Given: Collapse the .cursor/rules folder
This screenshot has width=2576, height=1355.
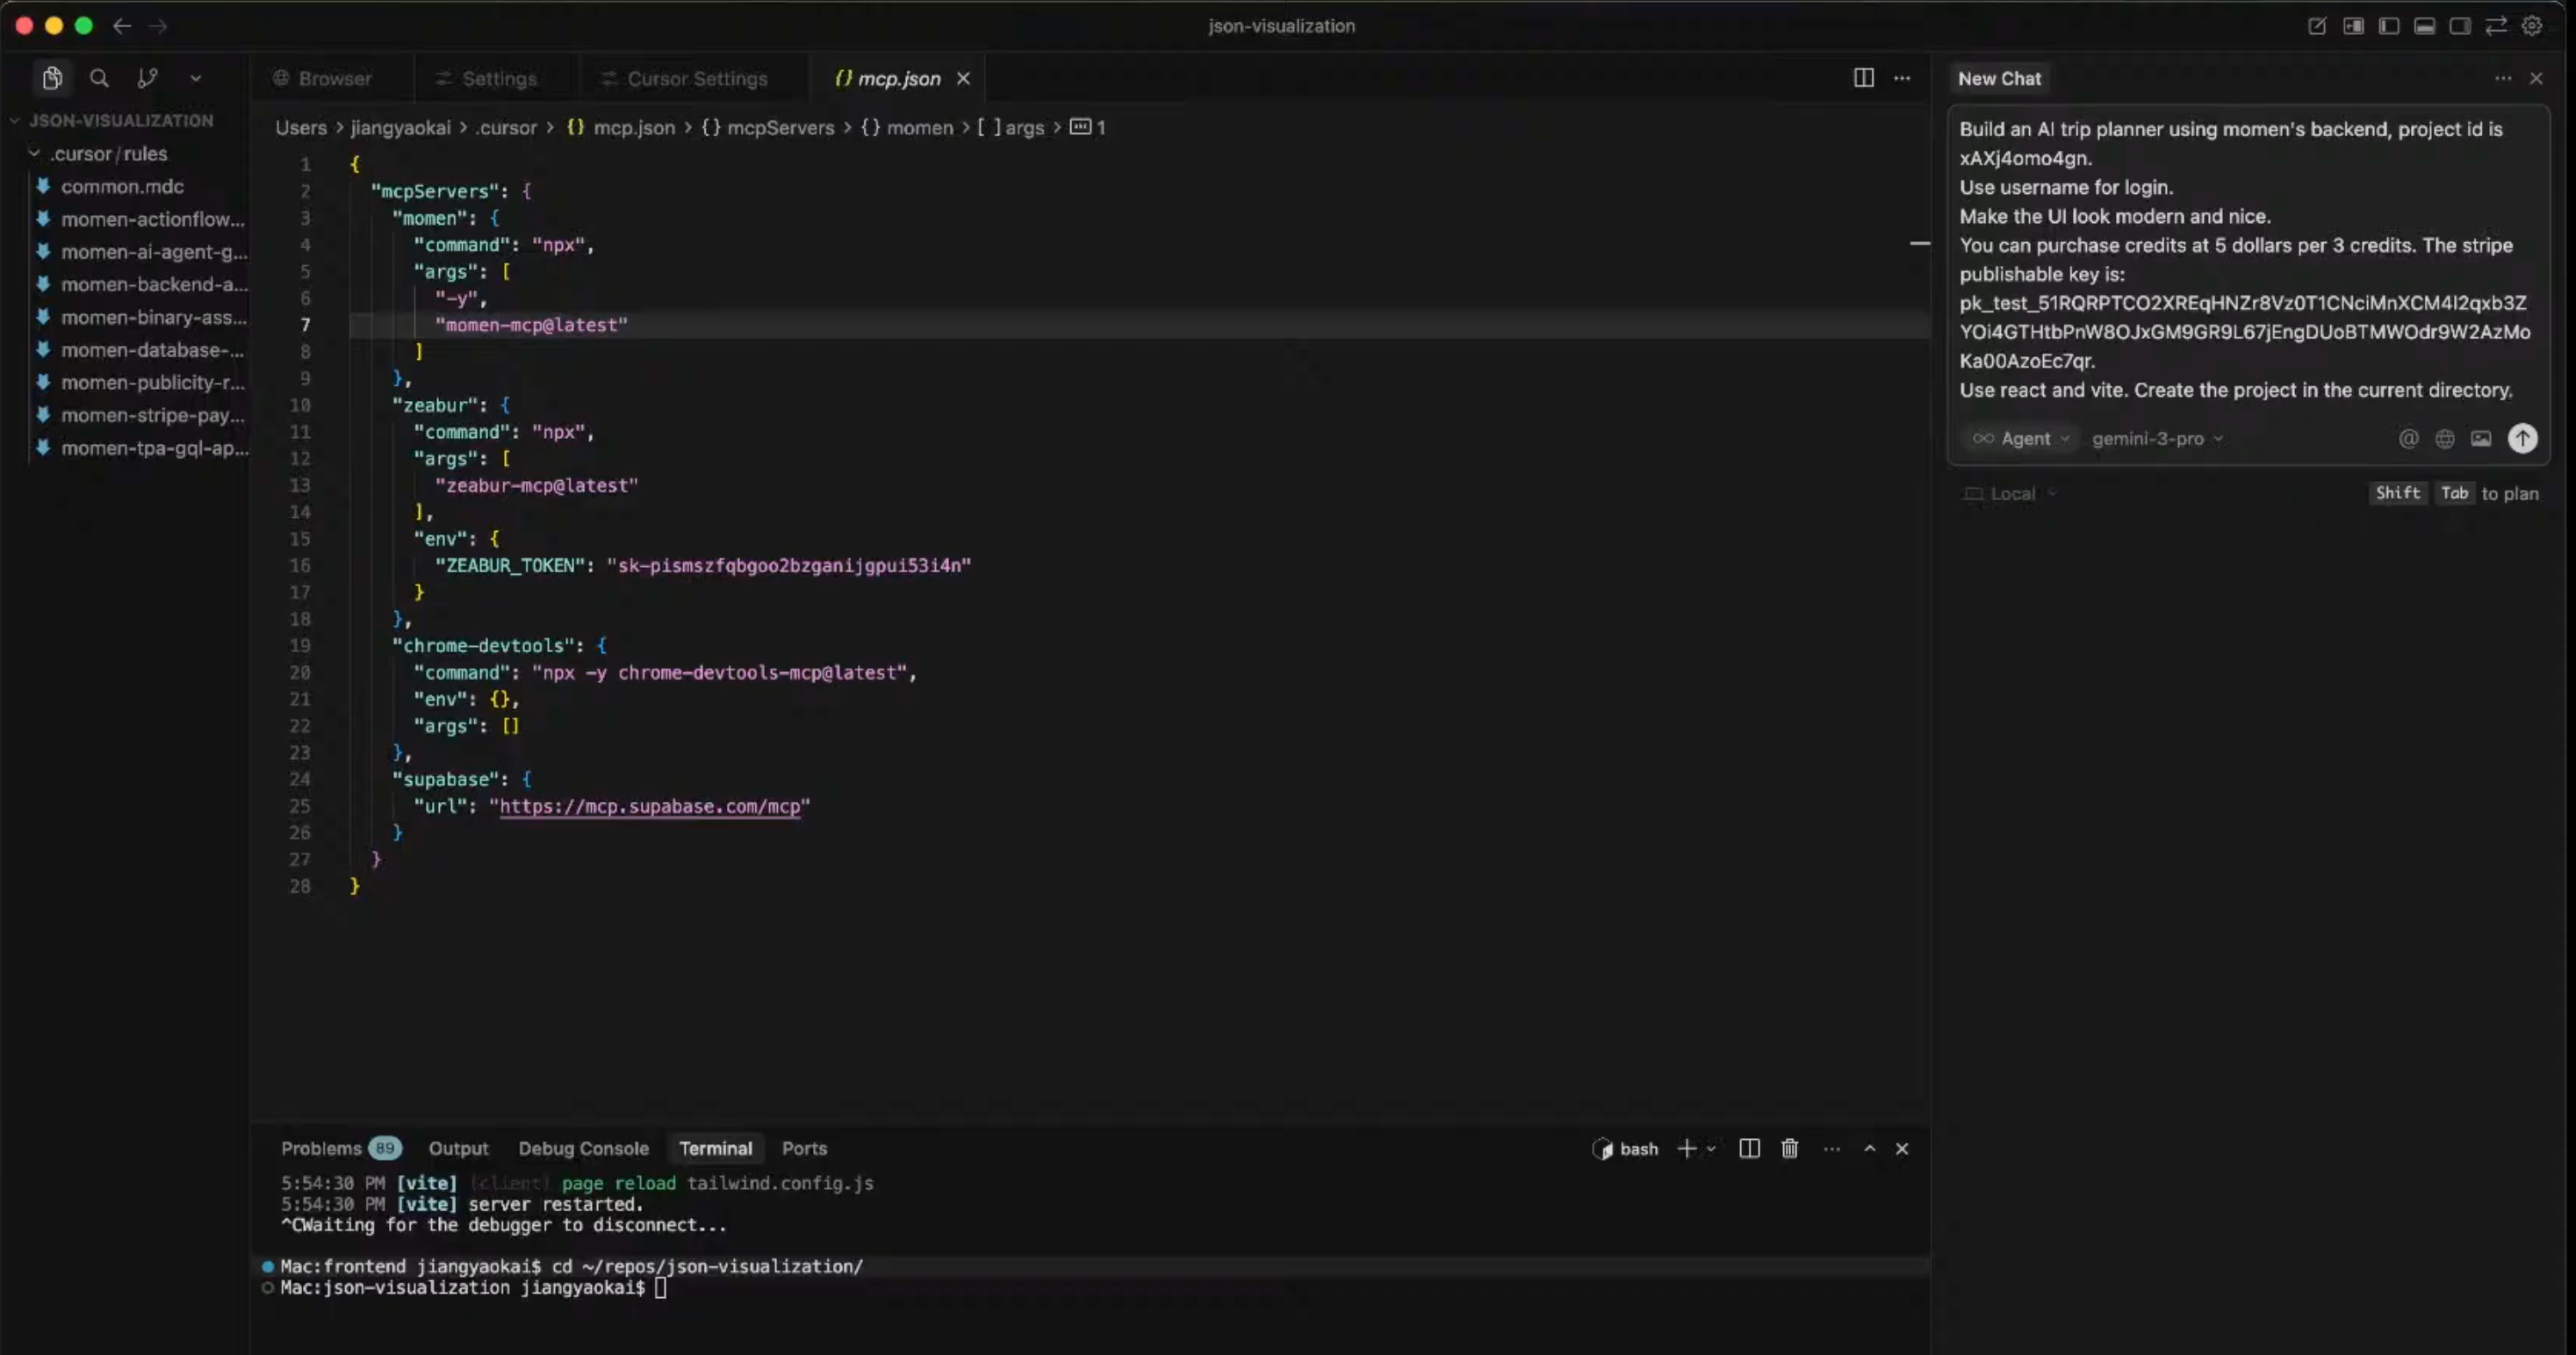Looking at the screenshot, I should click(x=108, y=154).
